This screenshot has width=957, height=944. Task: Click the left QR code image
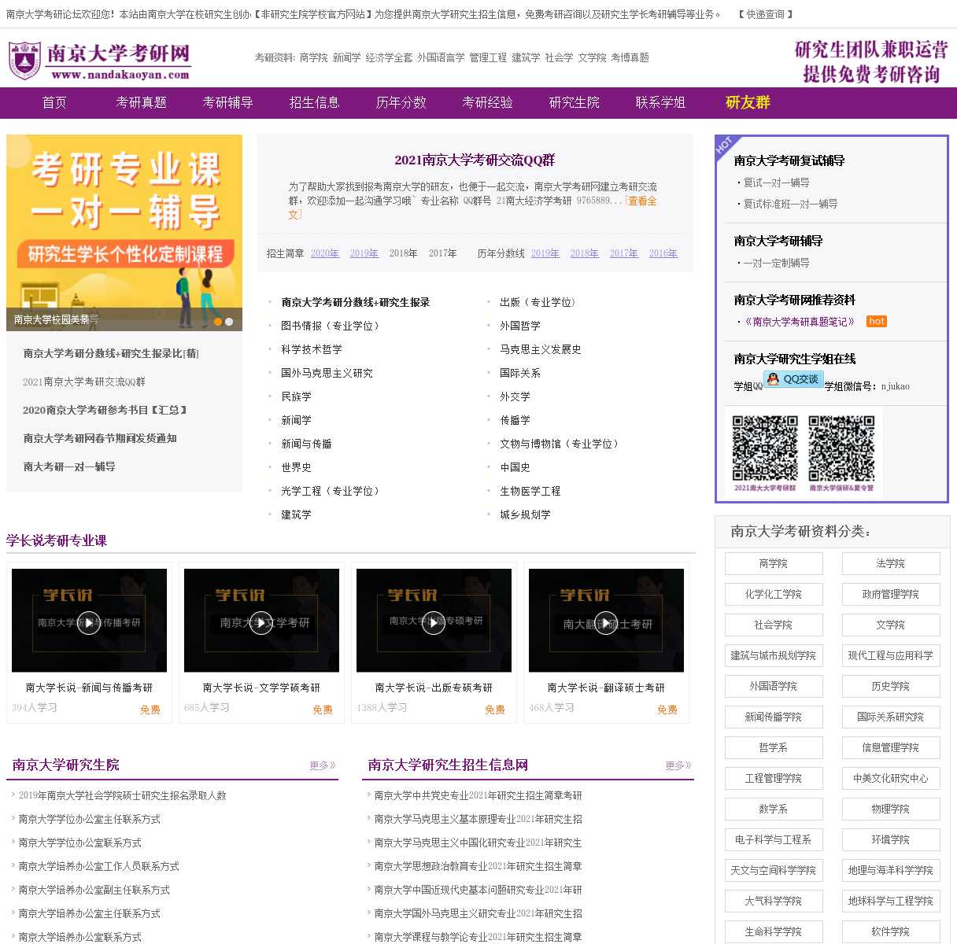point(765,448)
